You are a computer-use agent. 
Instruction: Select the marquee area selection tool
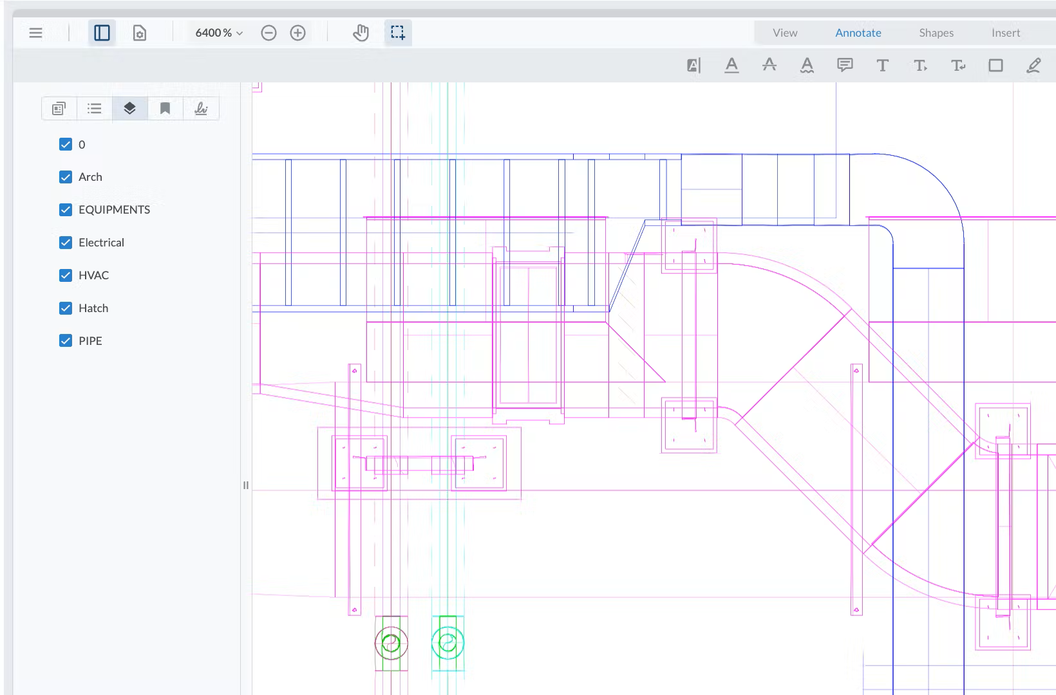(x=398, y=33)
